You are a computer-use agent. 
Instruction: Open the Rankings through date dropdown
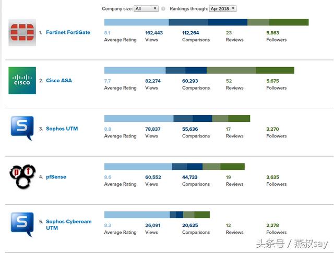222,9
